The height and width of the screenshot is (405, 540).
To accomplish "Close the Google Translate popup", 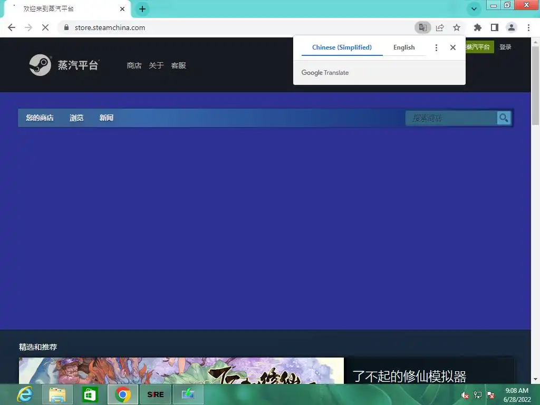I will click(x=453, y=47).
